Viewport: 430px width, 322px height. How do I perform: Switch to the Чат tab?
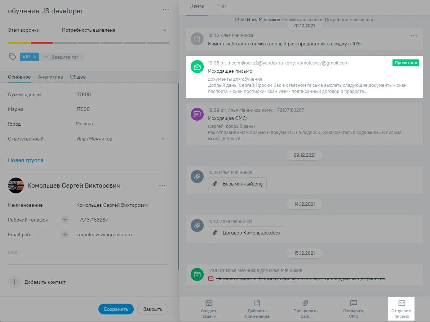pos(222,6)
